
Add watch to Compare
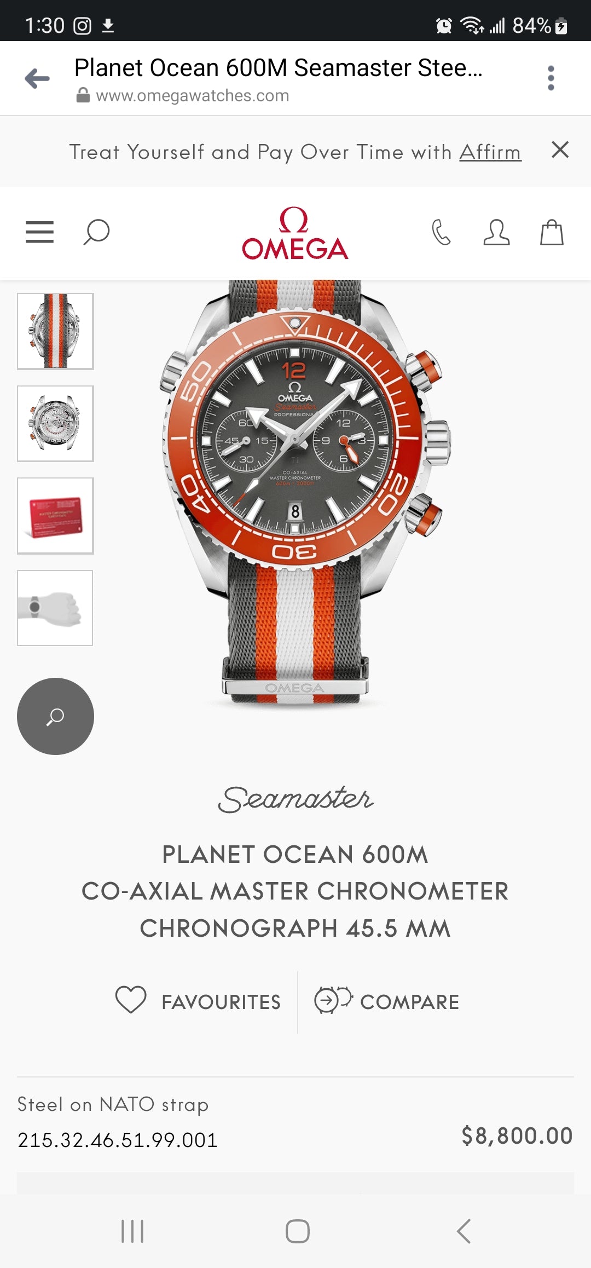click(x=387, y=1001)
